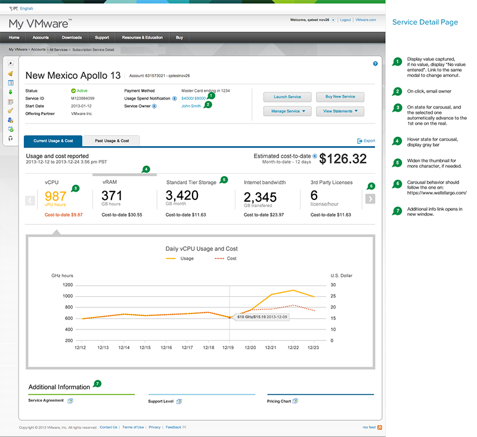Click the help question mark icon
This screenshot has width=477, height=437.
[x=375, y=63]
